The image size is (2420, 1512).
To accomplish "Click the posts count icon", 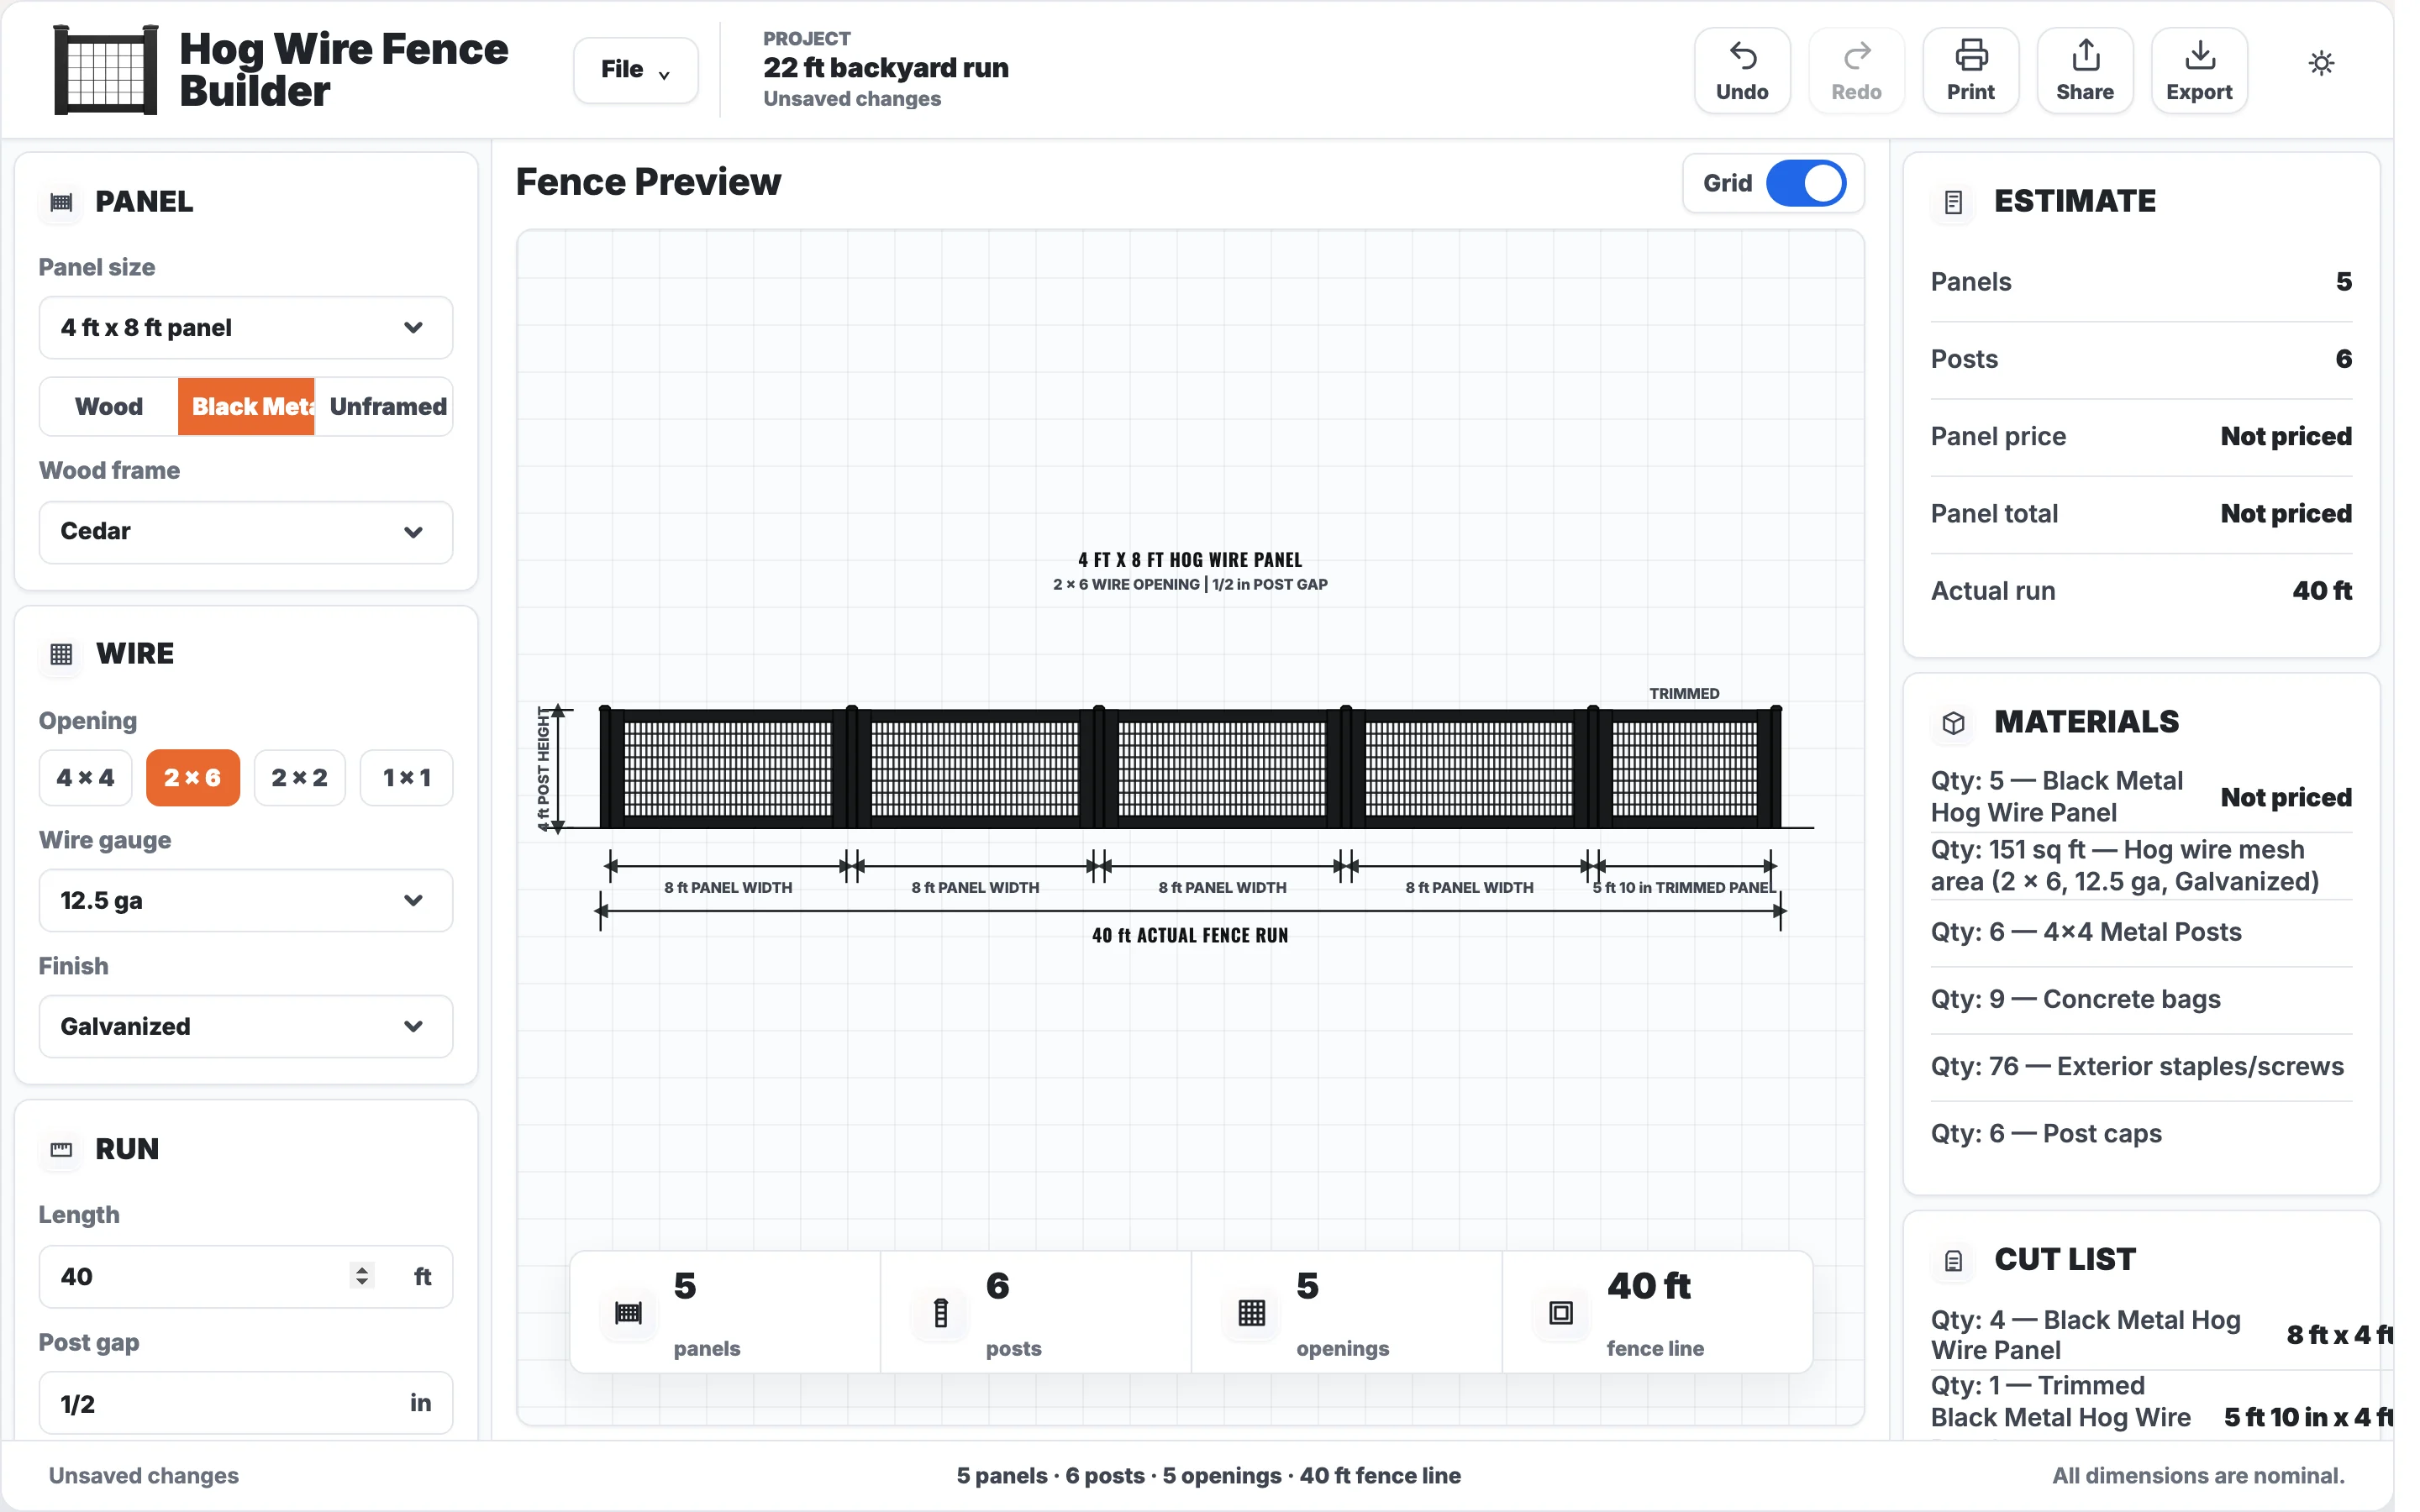I will [940, 1313].
